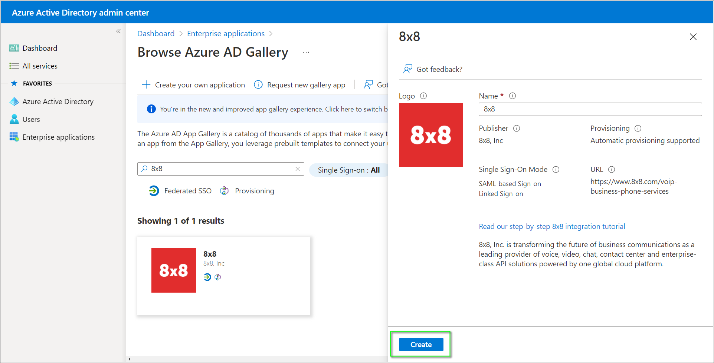This screenshot has height=363, width=714.
Task: Focus the gallery search box containing 8x8
Action: pos(220,169)
